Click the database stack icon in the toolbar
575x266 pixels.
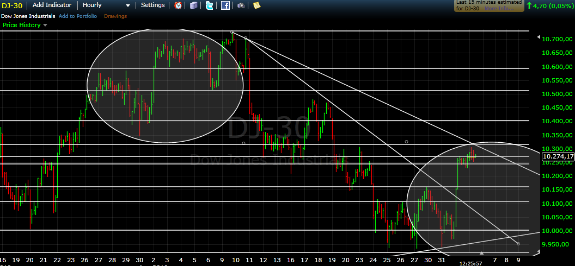194,5
